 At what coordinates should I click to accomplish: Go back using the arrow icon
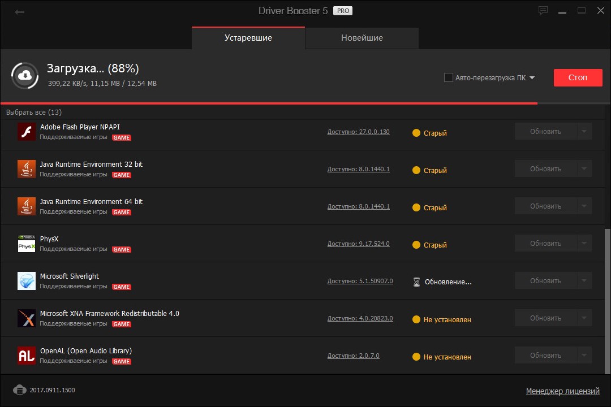[x=20, y=12]
